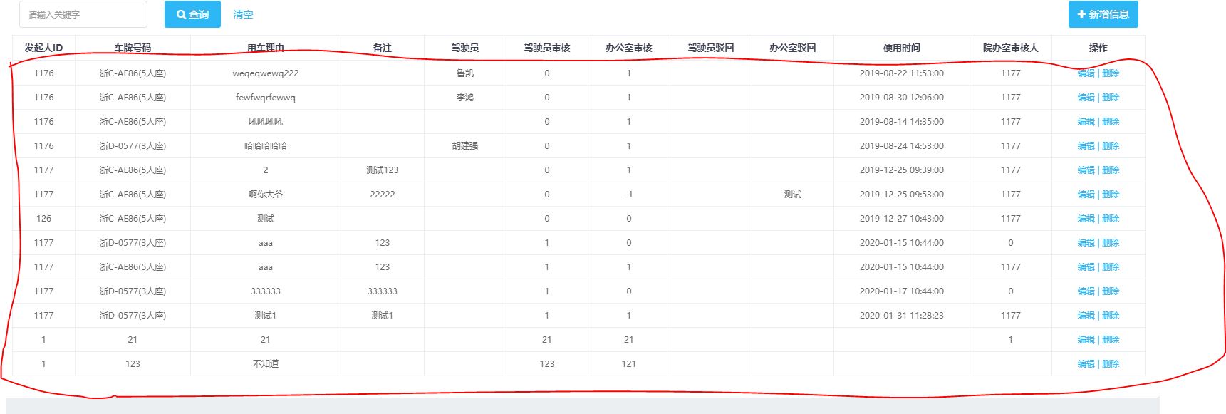Edit the row dated 2019-08-22 11:53:00
Image resolution: width=1226 pixels, height=414 pixels.
[x=1086, y=73]
